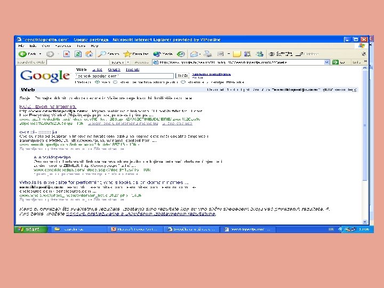Open the Mail button dropdown arrow

200,54
